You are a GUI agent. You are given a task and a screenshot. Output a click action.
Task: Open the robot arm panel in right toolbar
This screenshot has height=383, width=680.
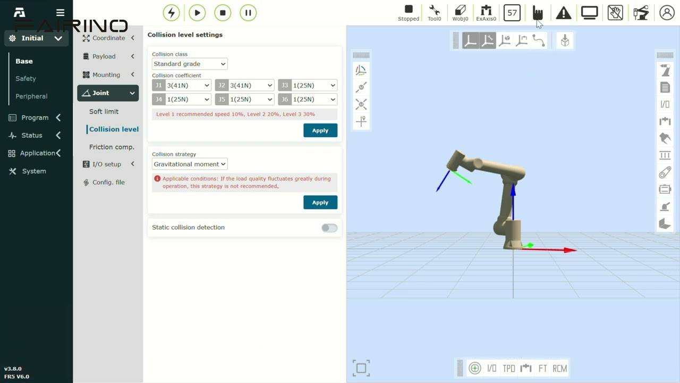click(665, 70)
